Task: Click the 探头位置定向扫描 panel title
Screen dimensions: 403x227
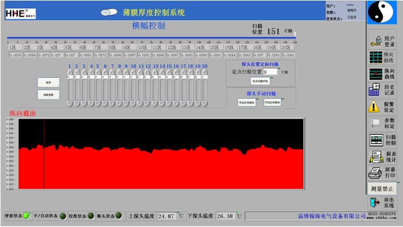Action: (x=260, y=64)
